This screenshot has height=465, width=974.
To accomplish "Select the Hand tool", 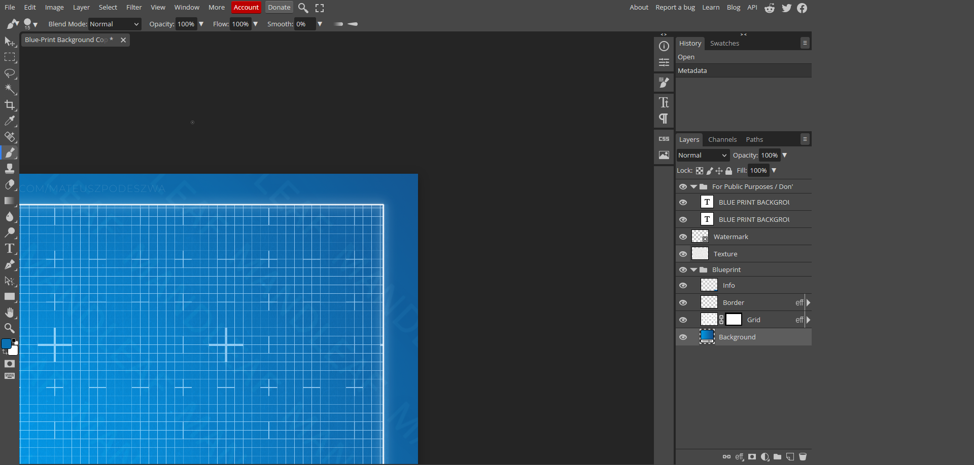I will click(10, 312).
